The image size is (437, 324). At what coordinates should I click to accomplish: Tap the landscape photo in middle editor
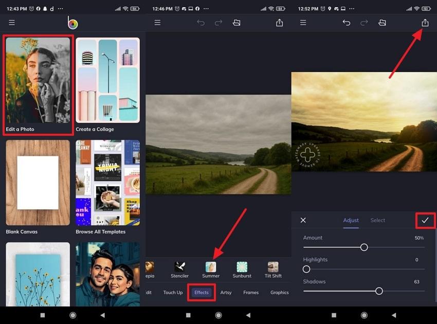click(x=219, y=144)
